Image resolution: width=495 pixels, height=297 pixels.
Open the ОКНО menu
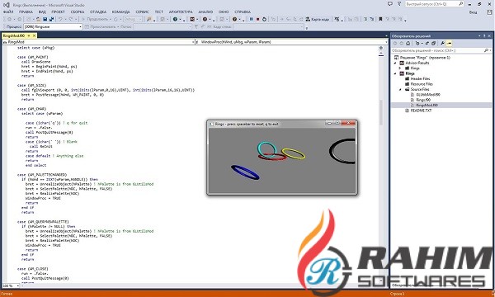click(x=224, y=12)
